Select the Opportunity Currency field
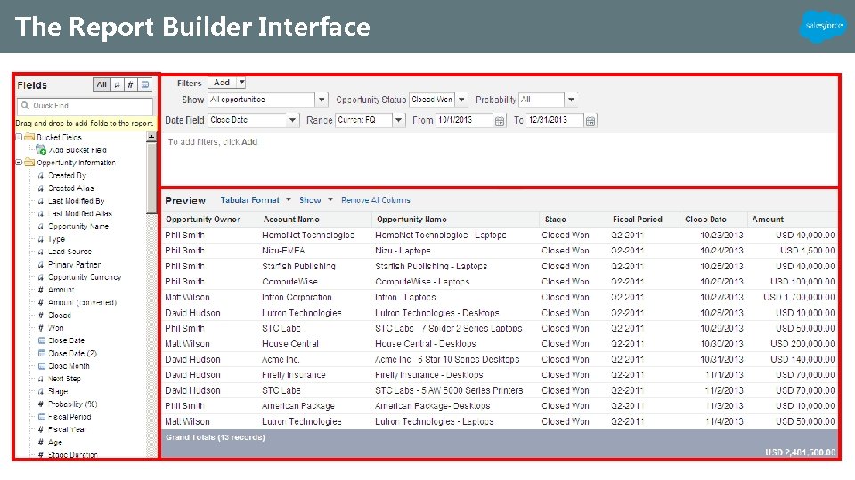 (x=85, y=277)
